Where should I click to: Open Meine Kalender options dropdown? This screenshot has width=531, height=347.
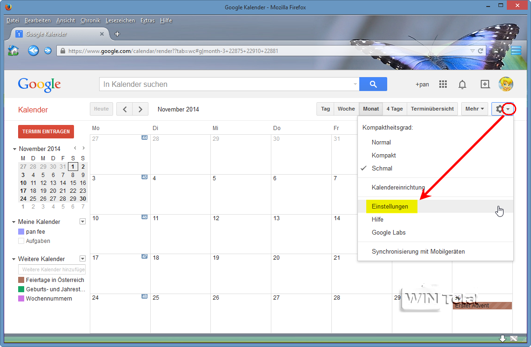(x=82, y=221)
